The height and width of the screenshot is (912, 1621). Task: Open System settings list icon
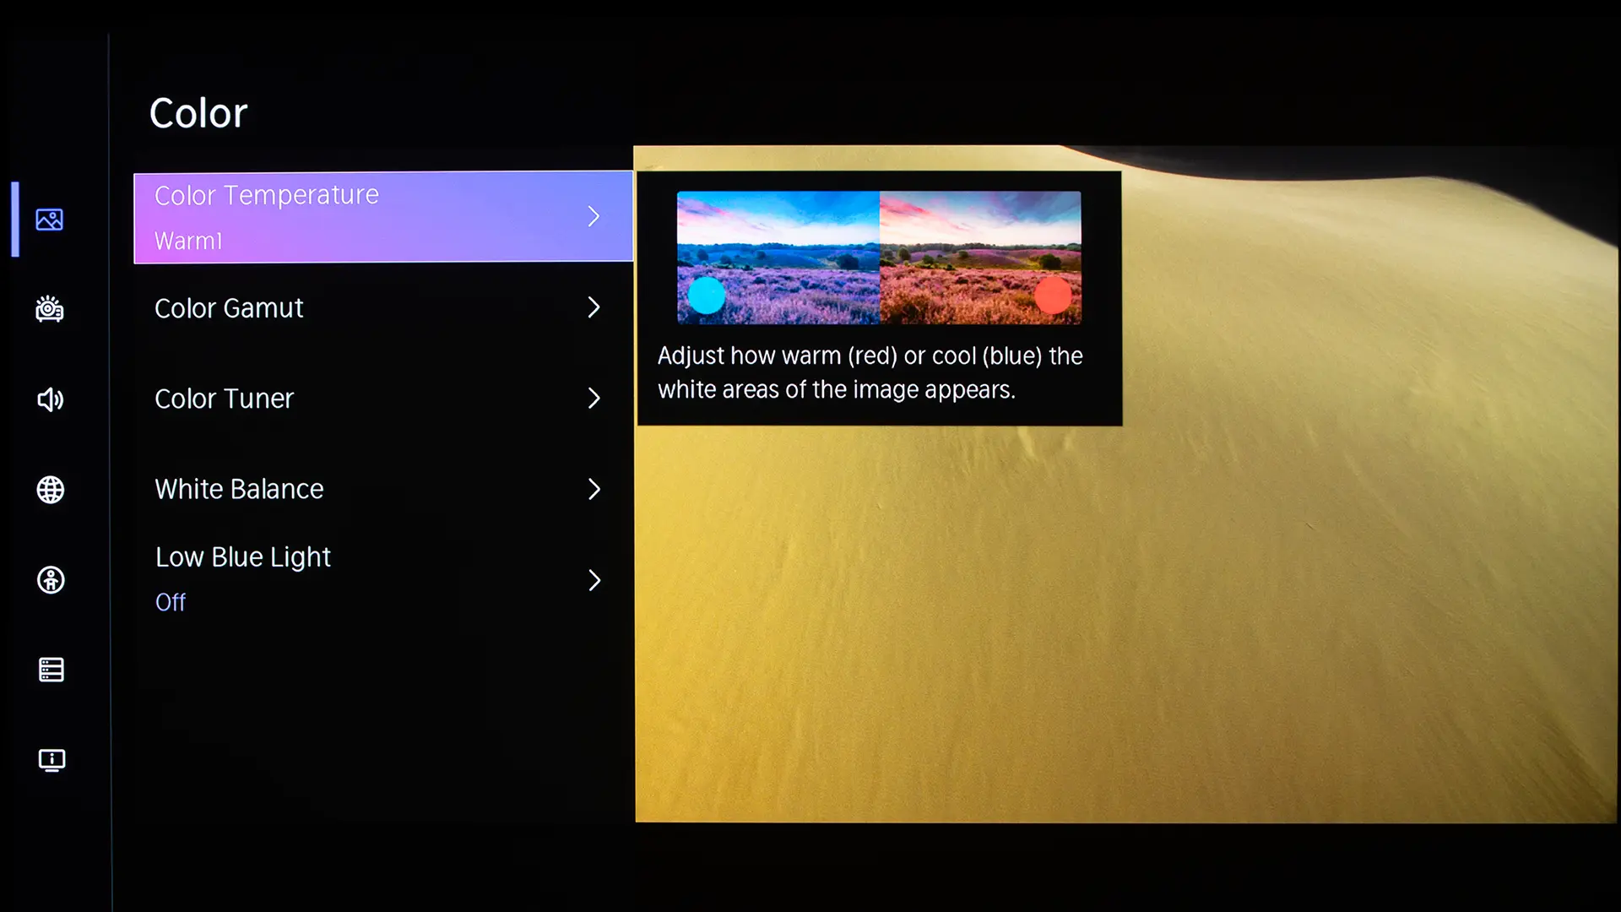coord(51,670)
